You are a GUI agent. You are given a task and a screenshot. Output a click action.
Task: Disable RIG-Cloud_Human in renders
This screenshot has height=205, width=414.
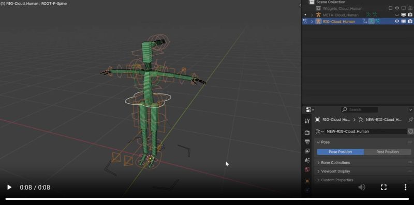(410, 22)
